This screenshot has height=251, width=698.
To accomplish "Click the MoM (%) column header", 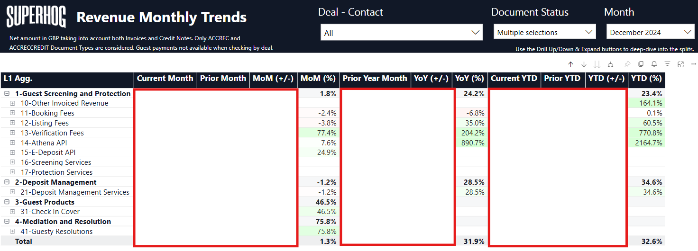I will pyautogui.click(x=317, y=79).
